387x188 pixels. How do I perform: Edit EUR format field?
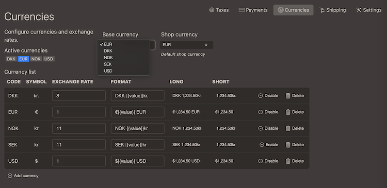click(137, 112)
